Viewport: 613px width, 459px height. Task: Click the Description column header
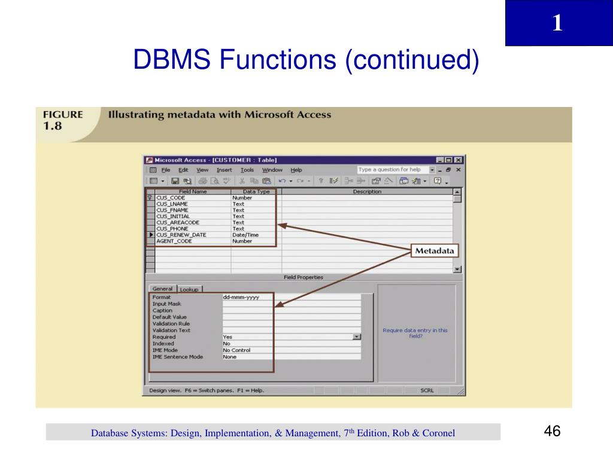[x=367, y=191]
